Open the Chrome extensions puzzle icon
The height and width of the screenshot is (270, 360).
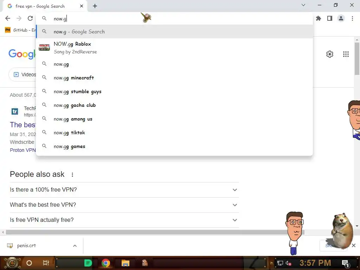319,18
